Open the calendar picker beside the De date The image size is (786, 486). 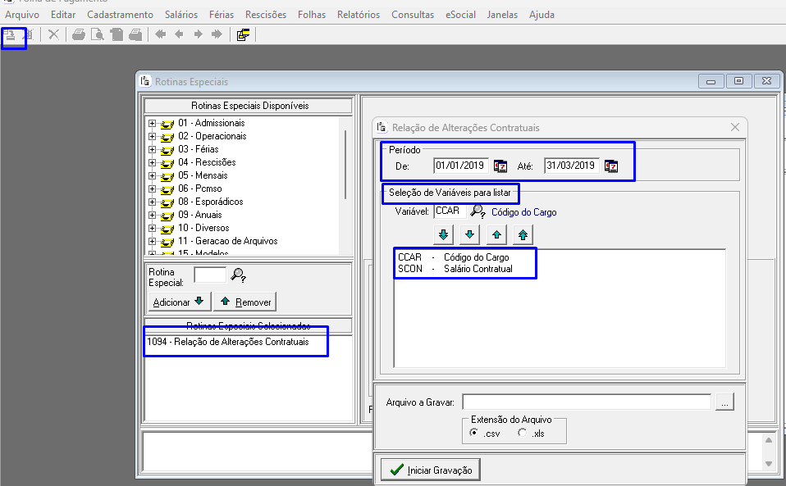pos(500,166)
